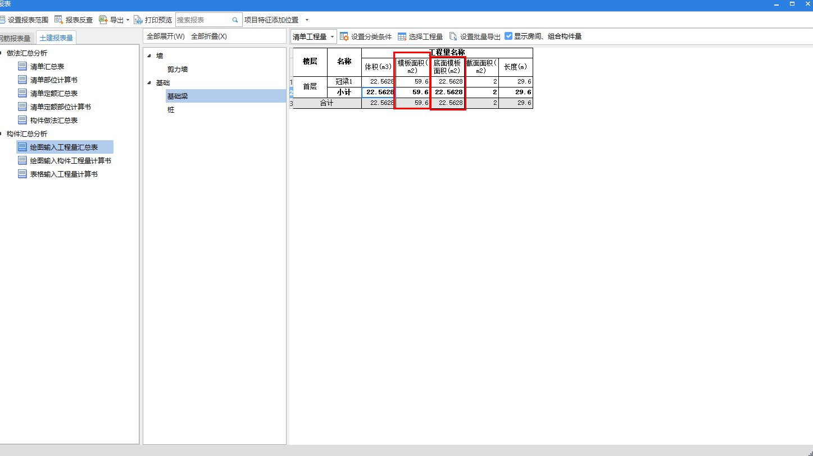Click the 截面面积(m2) column header
This screenshot has width=813, height=456.
(x=482, y=67)
